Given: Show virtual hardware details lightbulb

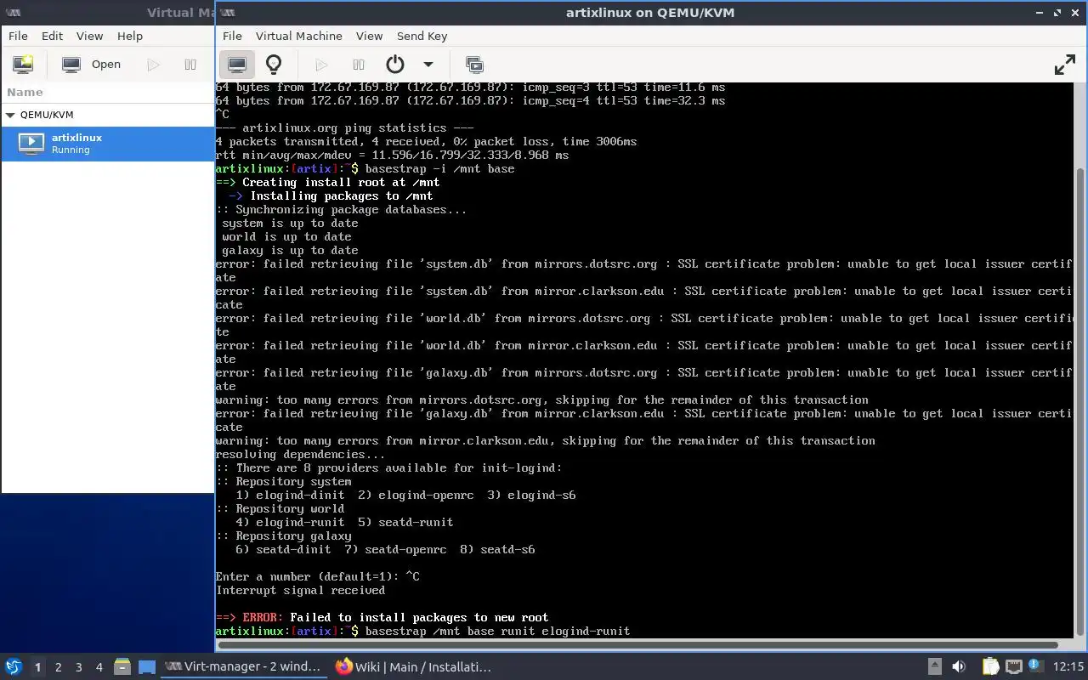Looking at the screenshot, I should pos(274,65).
